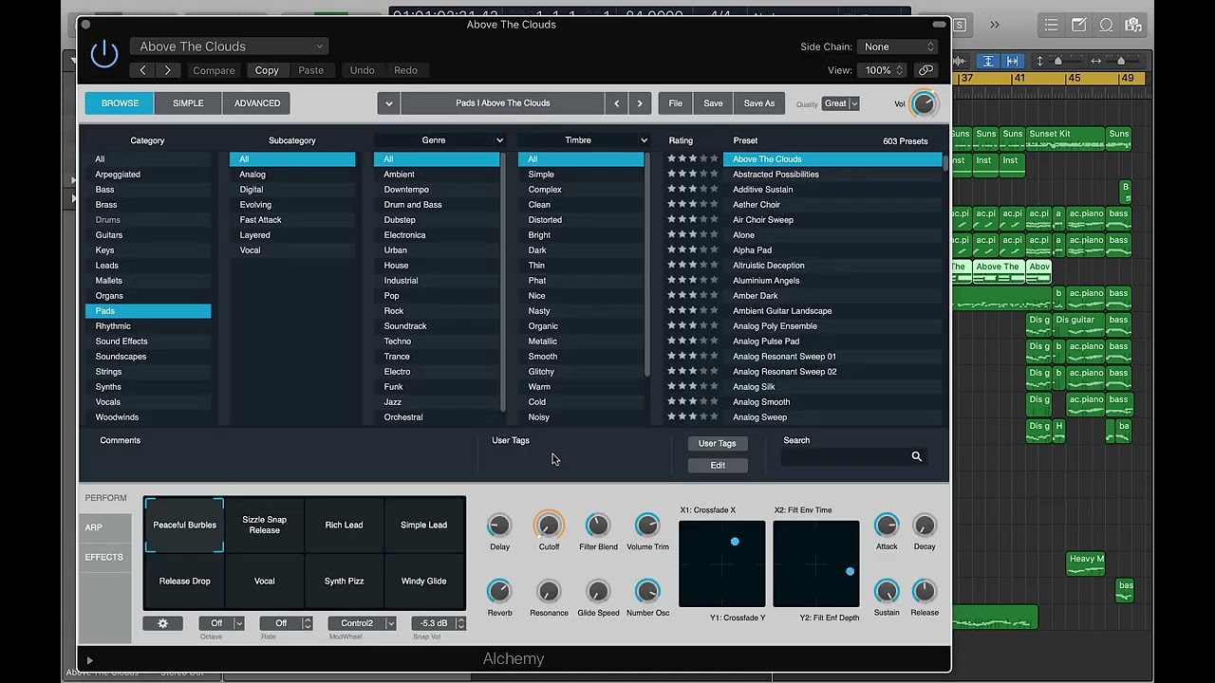Open the preset menu arrow left of preset name
The image size is (1215, 683).
(x=388, y=103)
